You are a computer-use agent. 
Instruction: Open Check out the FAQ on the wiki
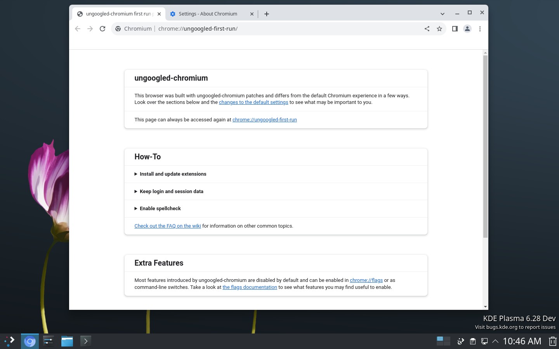point(168,226)
